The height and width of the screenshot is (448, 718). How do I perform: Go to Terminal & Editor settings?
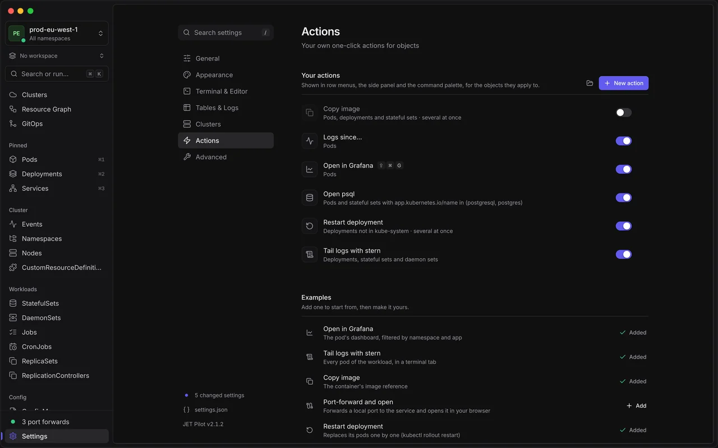click(x=225, y=91)
